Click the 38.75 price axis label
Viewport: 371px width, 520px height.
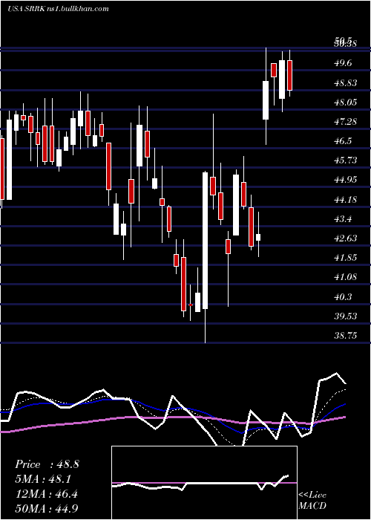click(346, 336)
